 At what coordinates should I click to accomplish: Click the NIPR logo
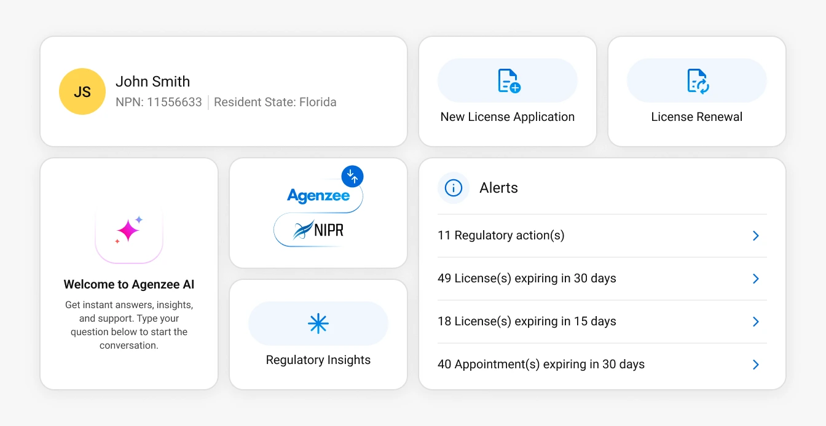click(x=318, y=231)
